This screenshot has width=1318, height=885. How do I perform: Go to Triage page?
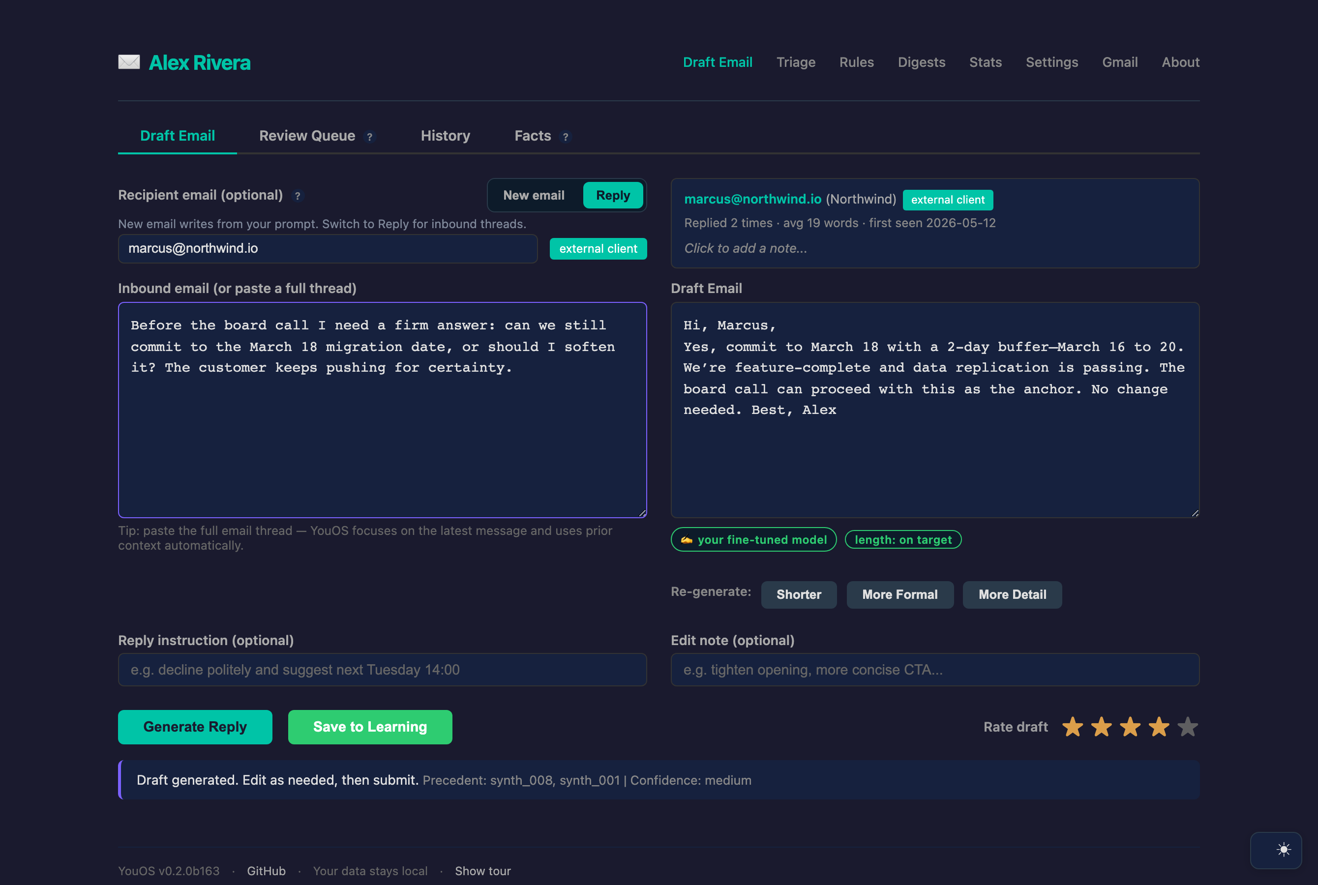point(795,62)
